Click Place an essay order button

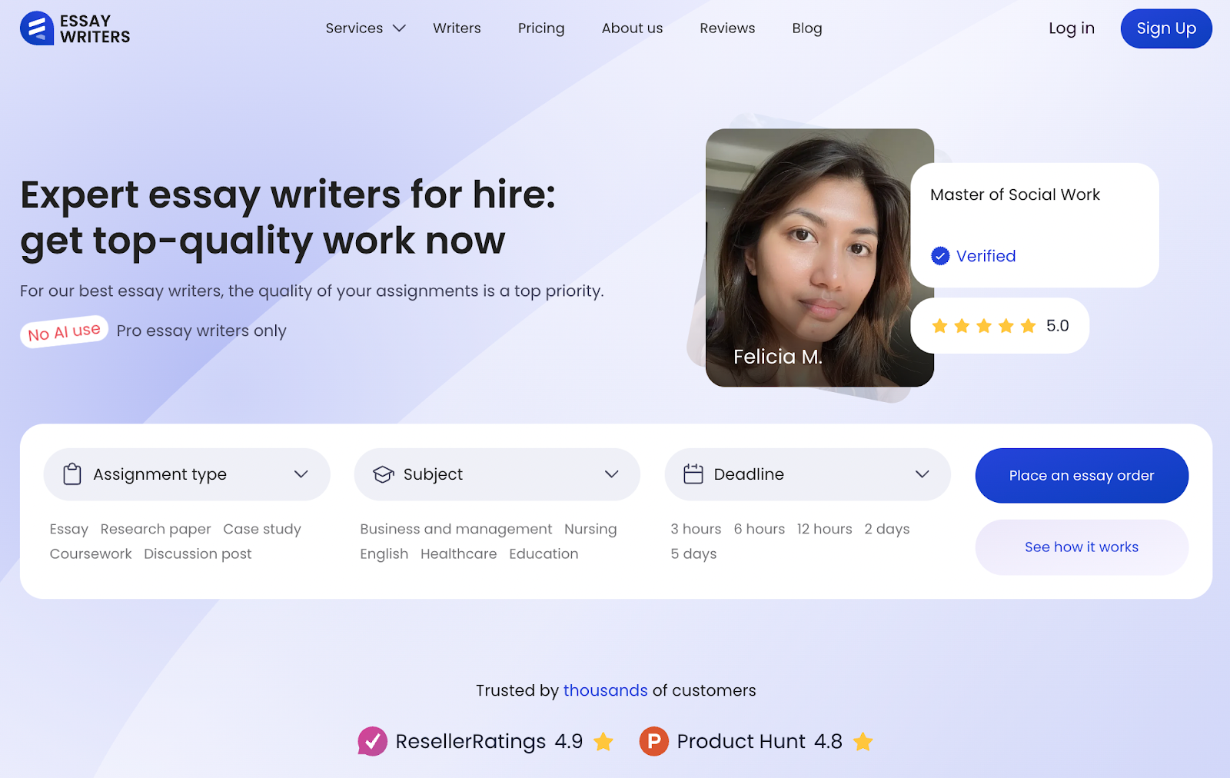pyautogui.click(x=1082, y=475)
